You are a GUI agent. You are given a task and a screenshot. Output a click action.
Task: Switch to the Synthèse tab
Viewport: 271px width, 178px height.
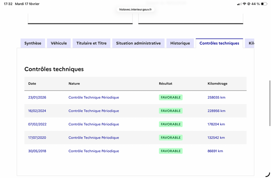coord(33,43)
